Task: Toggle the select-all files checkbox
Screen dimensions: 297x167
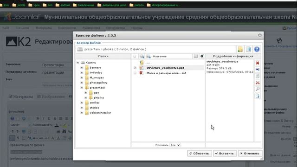Action: tap(135, 56)
